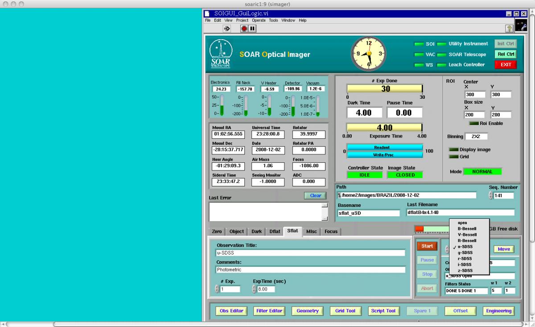Image resolution: width=535 pixels, height=327 pixels.
Task: Open the Tools menu
Action: coord(273,20)
